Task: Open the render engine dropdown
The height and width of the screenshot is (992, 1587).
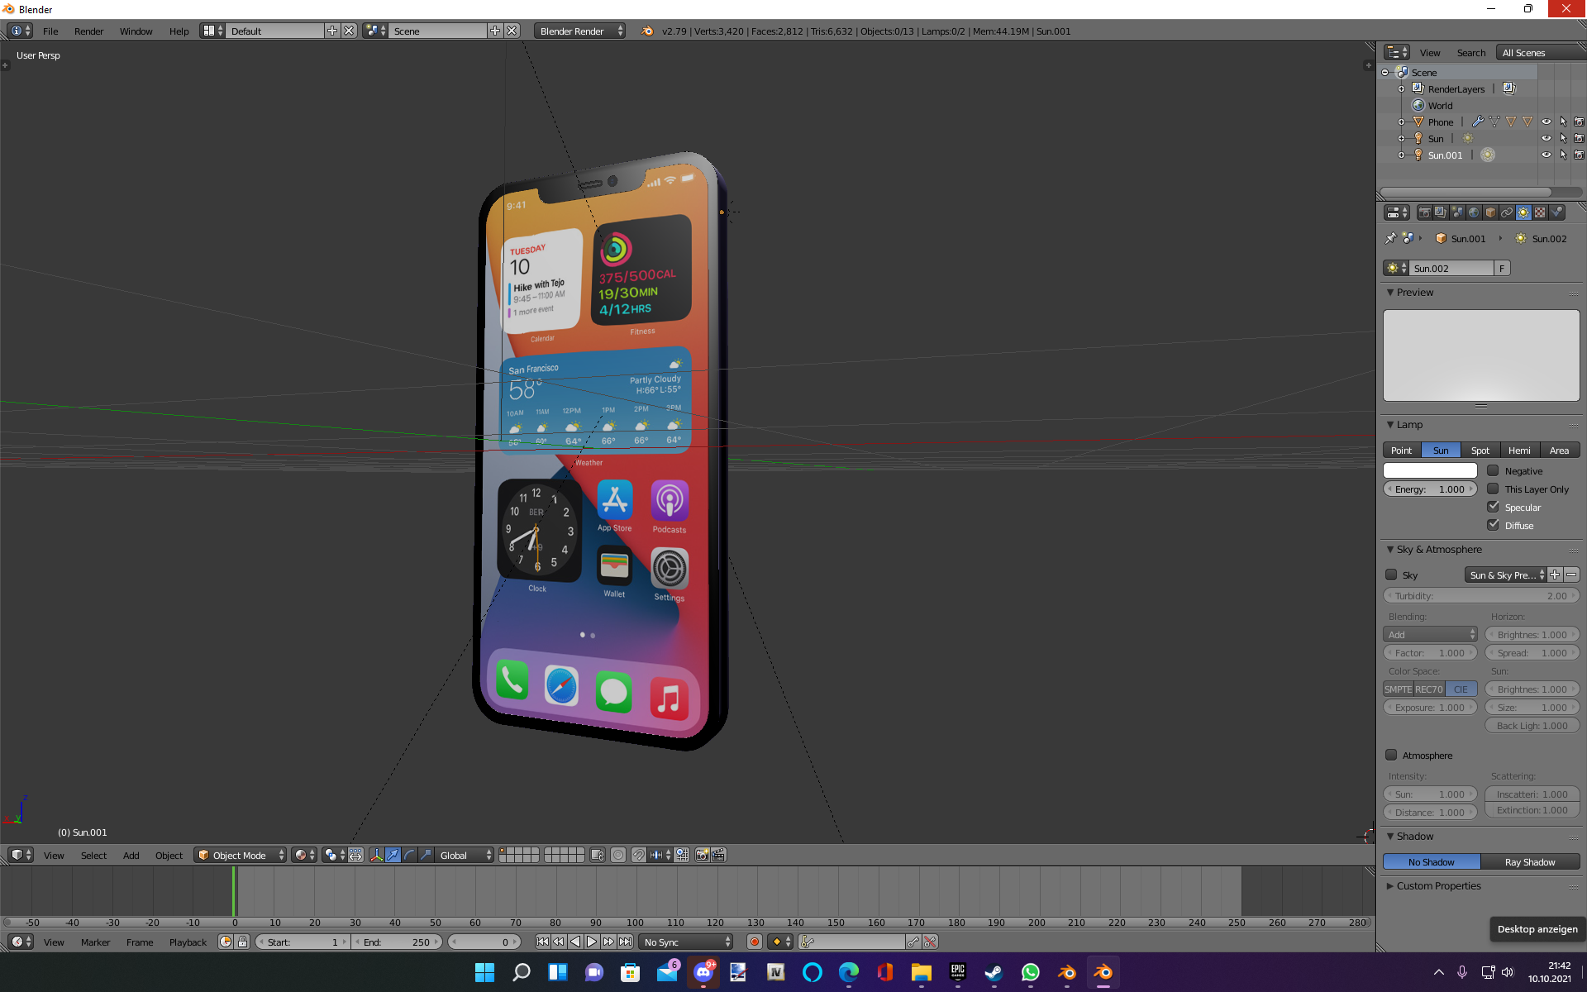Action: tap(579, 31)
